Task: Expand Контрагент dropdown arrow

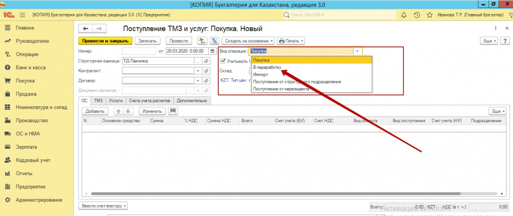Action: [198, 71]
